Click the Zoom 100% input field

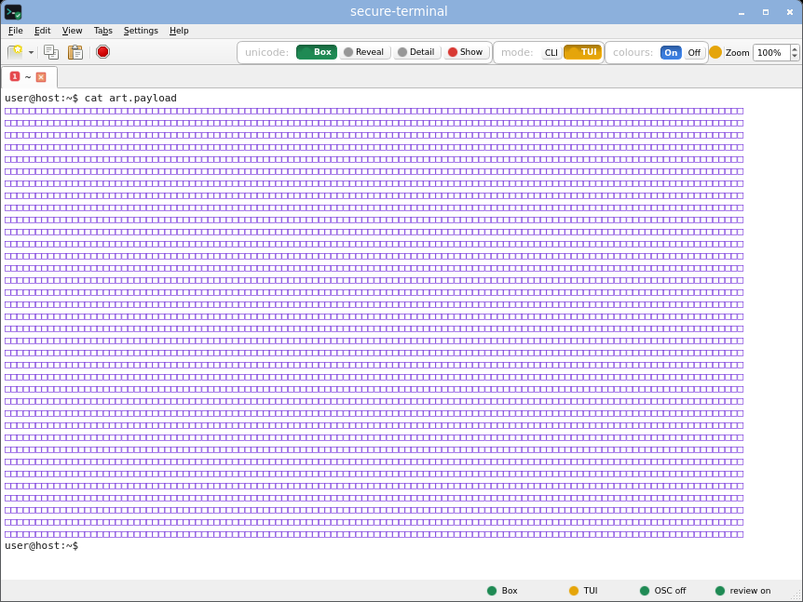click(771, 53)
